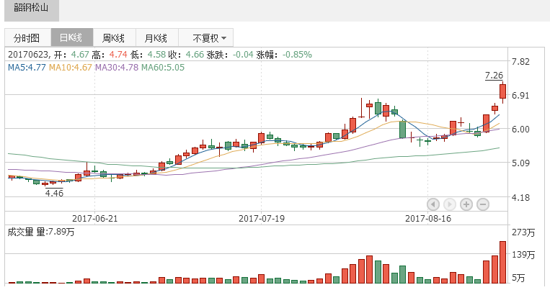Click the 低: 4.58 low value
Screen dimensions: 550x290
(147, 55)
